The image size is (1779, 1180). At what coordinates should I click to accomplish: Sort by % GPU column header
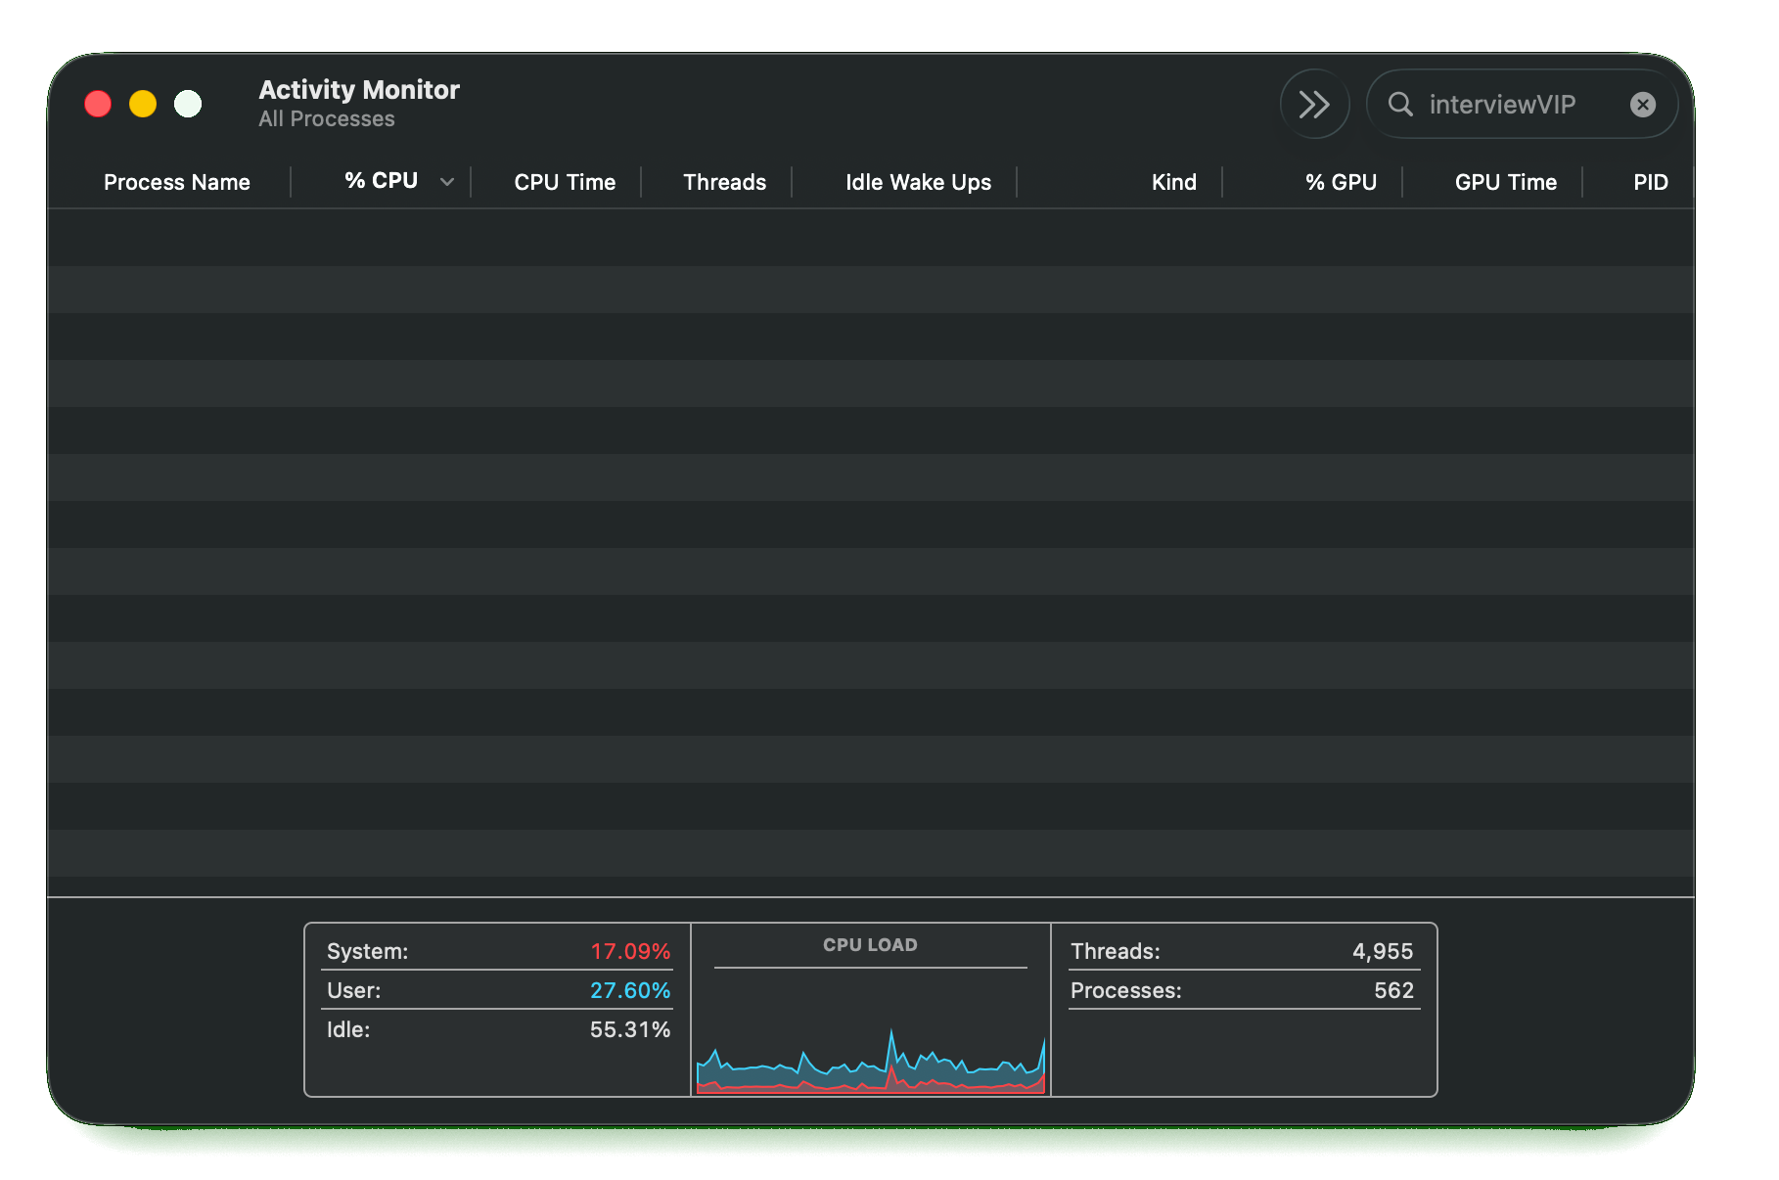pyautogui.click(x=1341, y=182)
